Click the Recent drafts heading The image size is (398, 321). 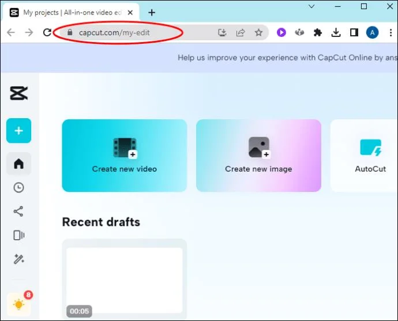[x=101, y=222]
